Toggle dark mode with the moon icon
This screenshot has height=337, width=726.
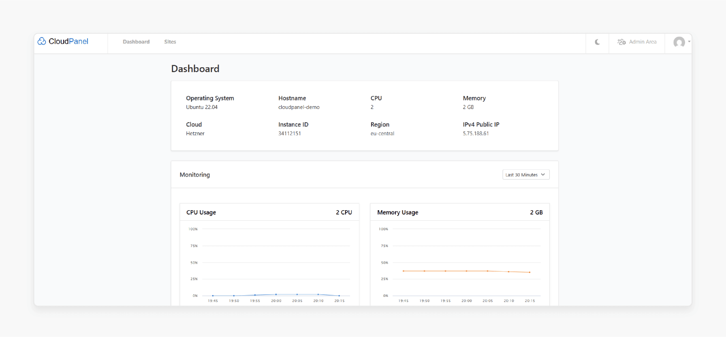pos(597,42)
